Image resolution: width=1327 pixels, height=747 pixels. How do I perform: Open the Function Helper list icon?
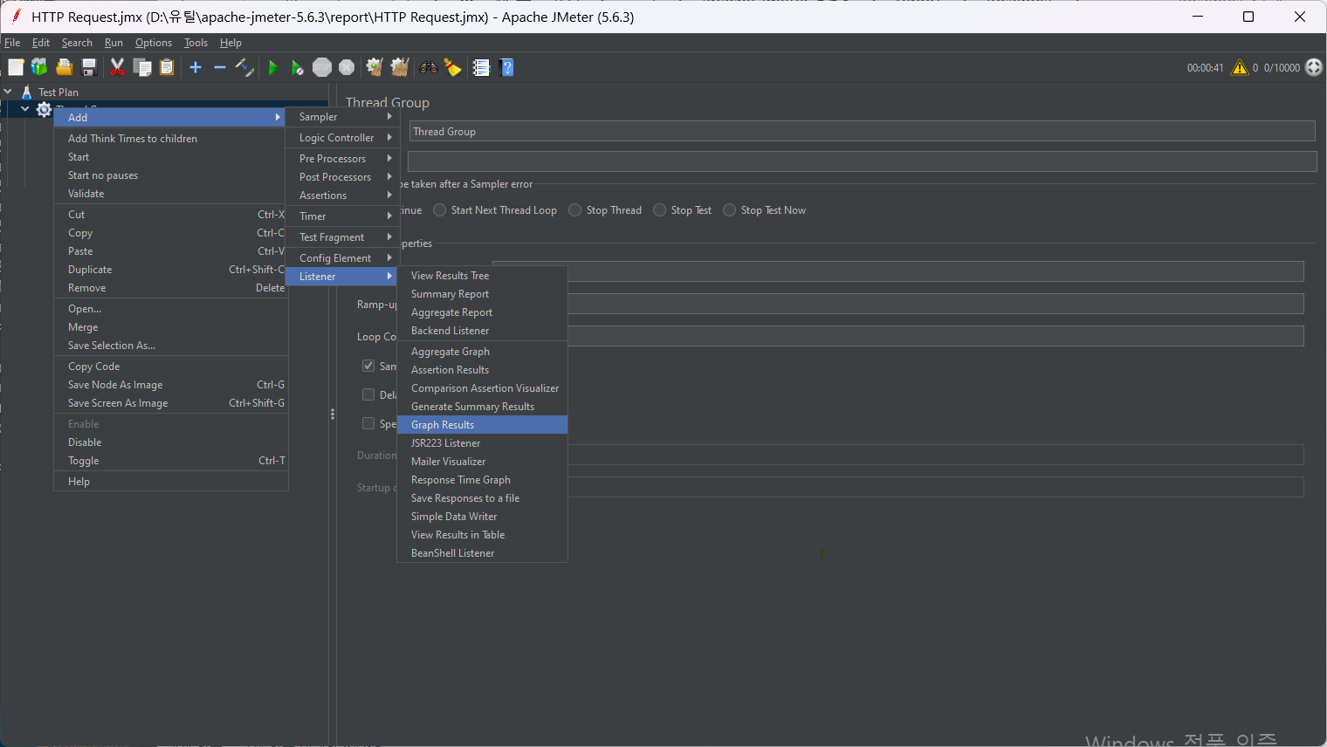pos(481,67)
